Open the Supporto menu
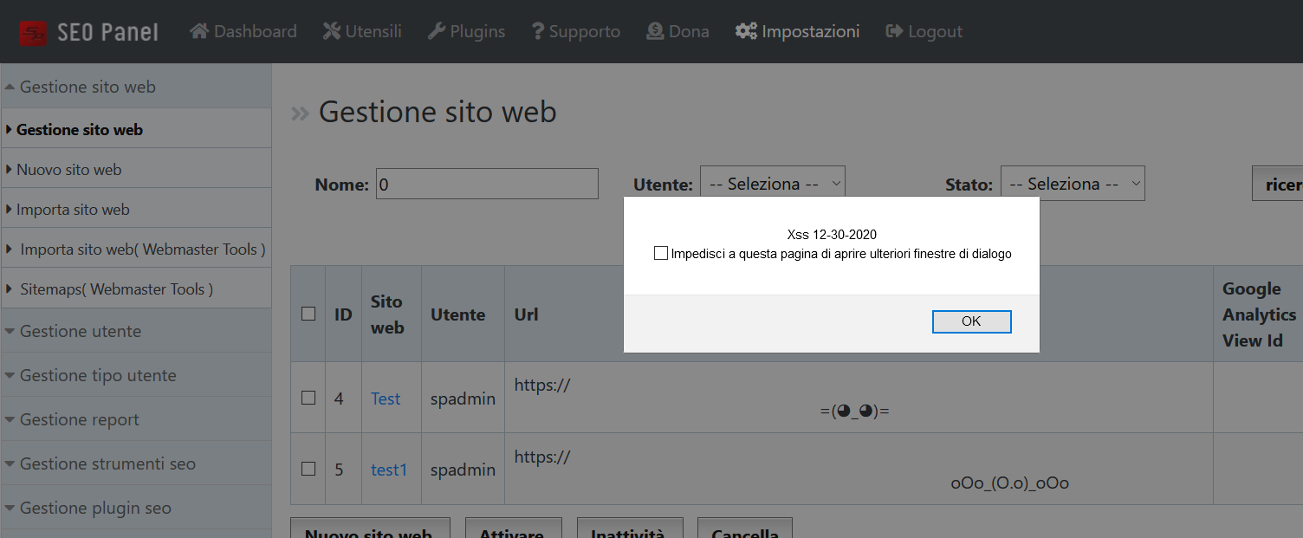Screen dimensions: 1303x538 pyautogui.click(x=576, y=31)
